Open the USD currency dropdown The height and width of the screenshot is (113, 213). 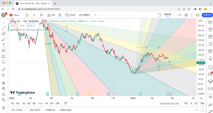[x=201, y=21]
